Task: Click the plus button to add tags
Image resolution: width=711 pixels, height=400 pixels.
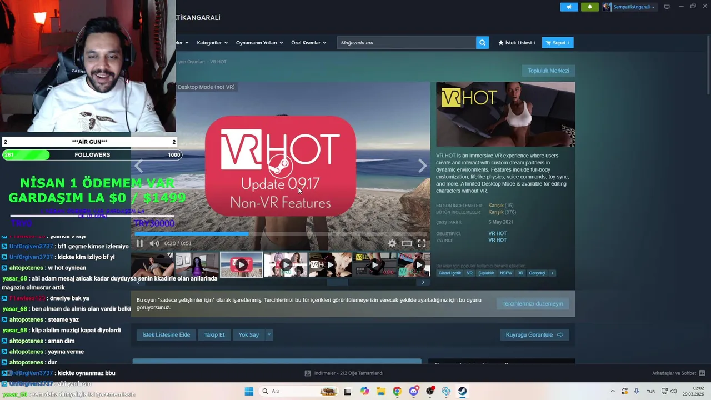Action: pos(552,273)
